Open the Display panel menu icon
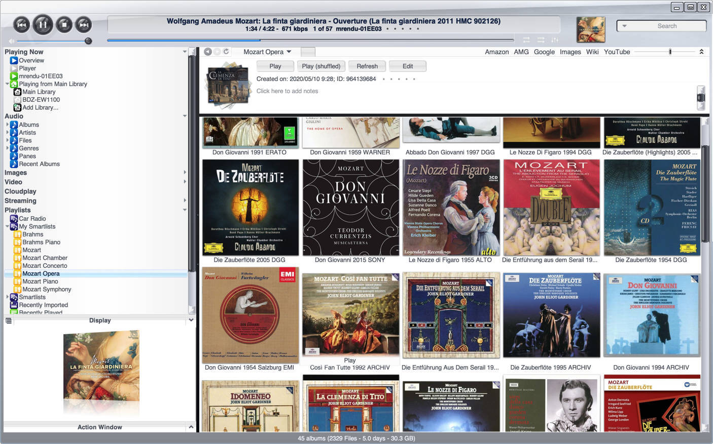This screenshot has width=713, height=444. point(9,320)
